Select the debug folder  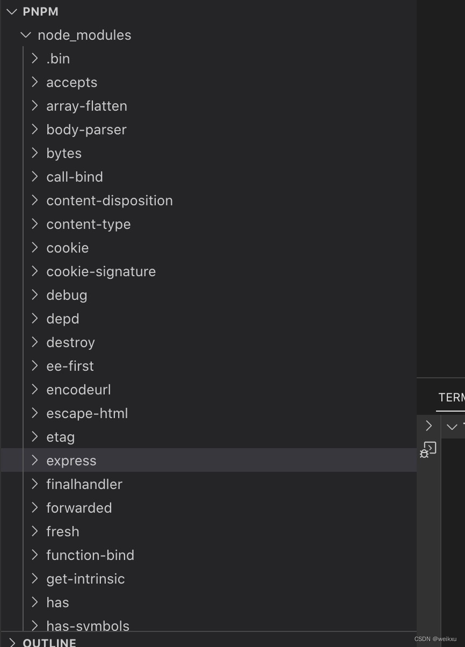(x=67, y=294)
